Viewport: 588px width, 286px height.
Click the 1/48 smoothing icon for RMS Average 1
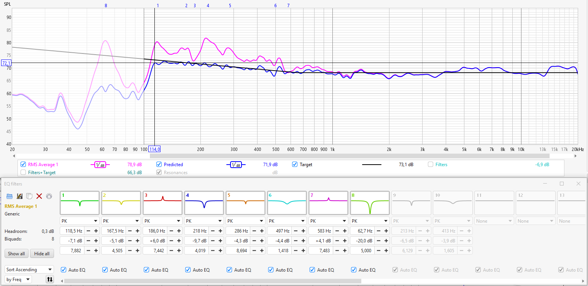100,165
